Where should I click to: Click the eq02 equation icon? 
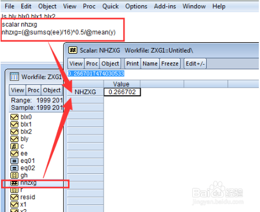click(14, 168)
